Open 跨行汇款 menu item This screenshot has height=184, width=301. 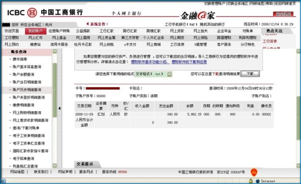click(x=130, y=31)
